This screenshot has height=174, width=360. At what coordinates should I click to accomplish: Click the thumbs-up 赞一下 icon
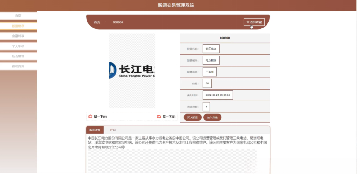coord(90,117)
